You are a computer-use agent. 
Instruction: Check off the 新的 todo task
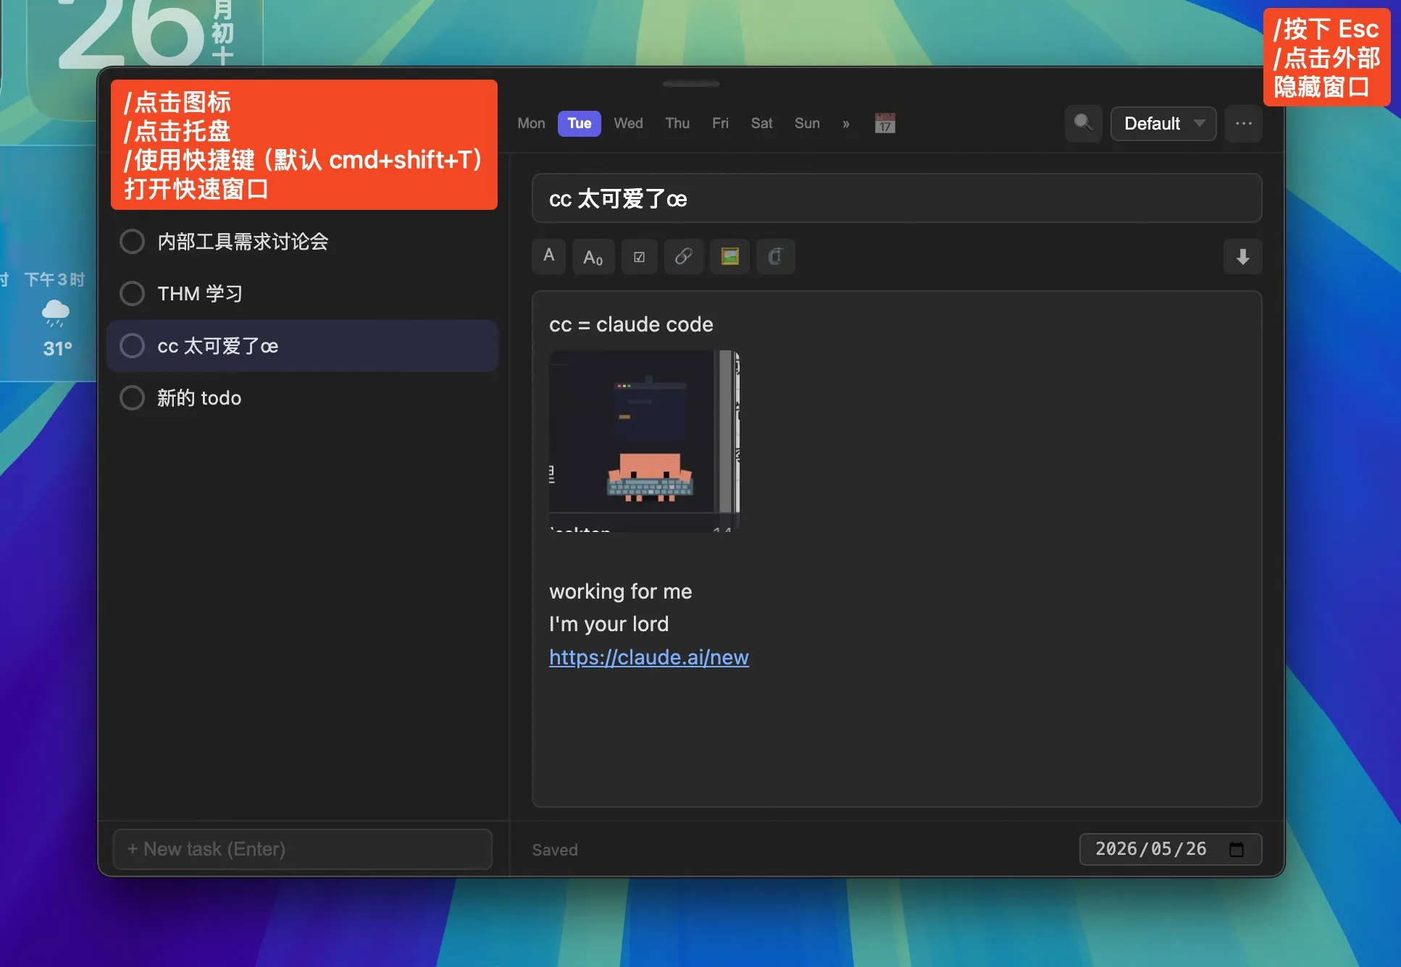pos(132,398)
